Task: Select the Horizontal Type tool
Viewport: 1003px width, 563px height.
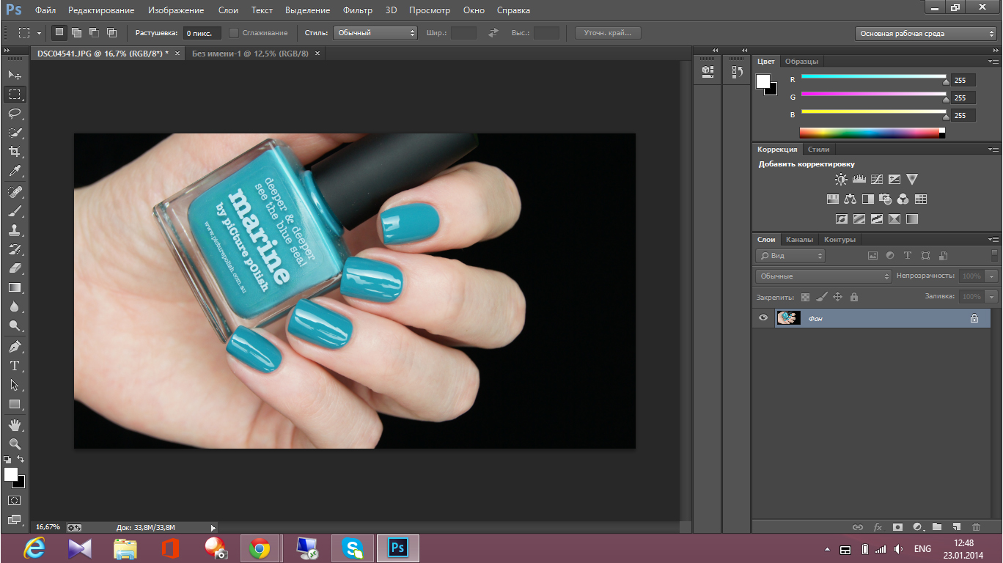Action: pyautogui.click(x=15, y=366)
